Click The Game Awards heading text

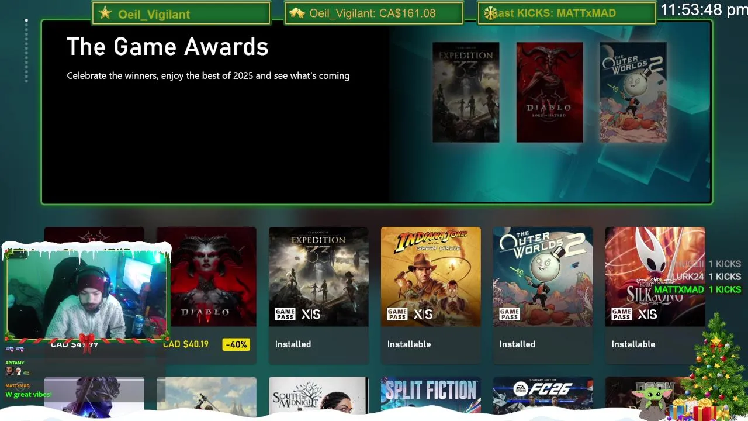click(x=167, y=47)
